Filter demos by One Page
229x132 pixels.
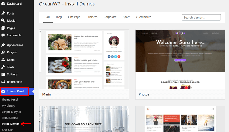(x=74, y=17)
